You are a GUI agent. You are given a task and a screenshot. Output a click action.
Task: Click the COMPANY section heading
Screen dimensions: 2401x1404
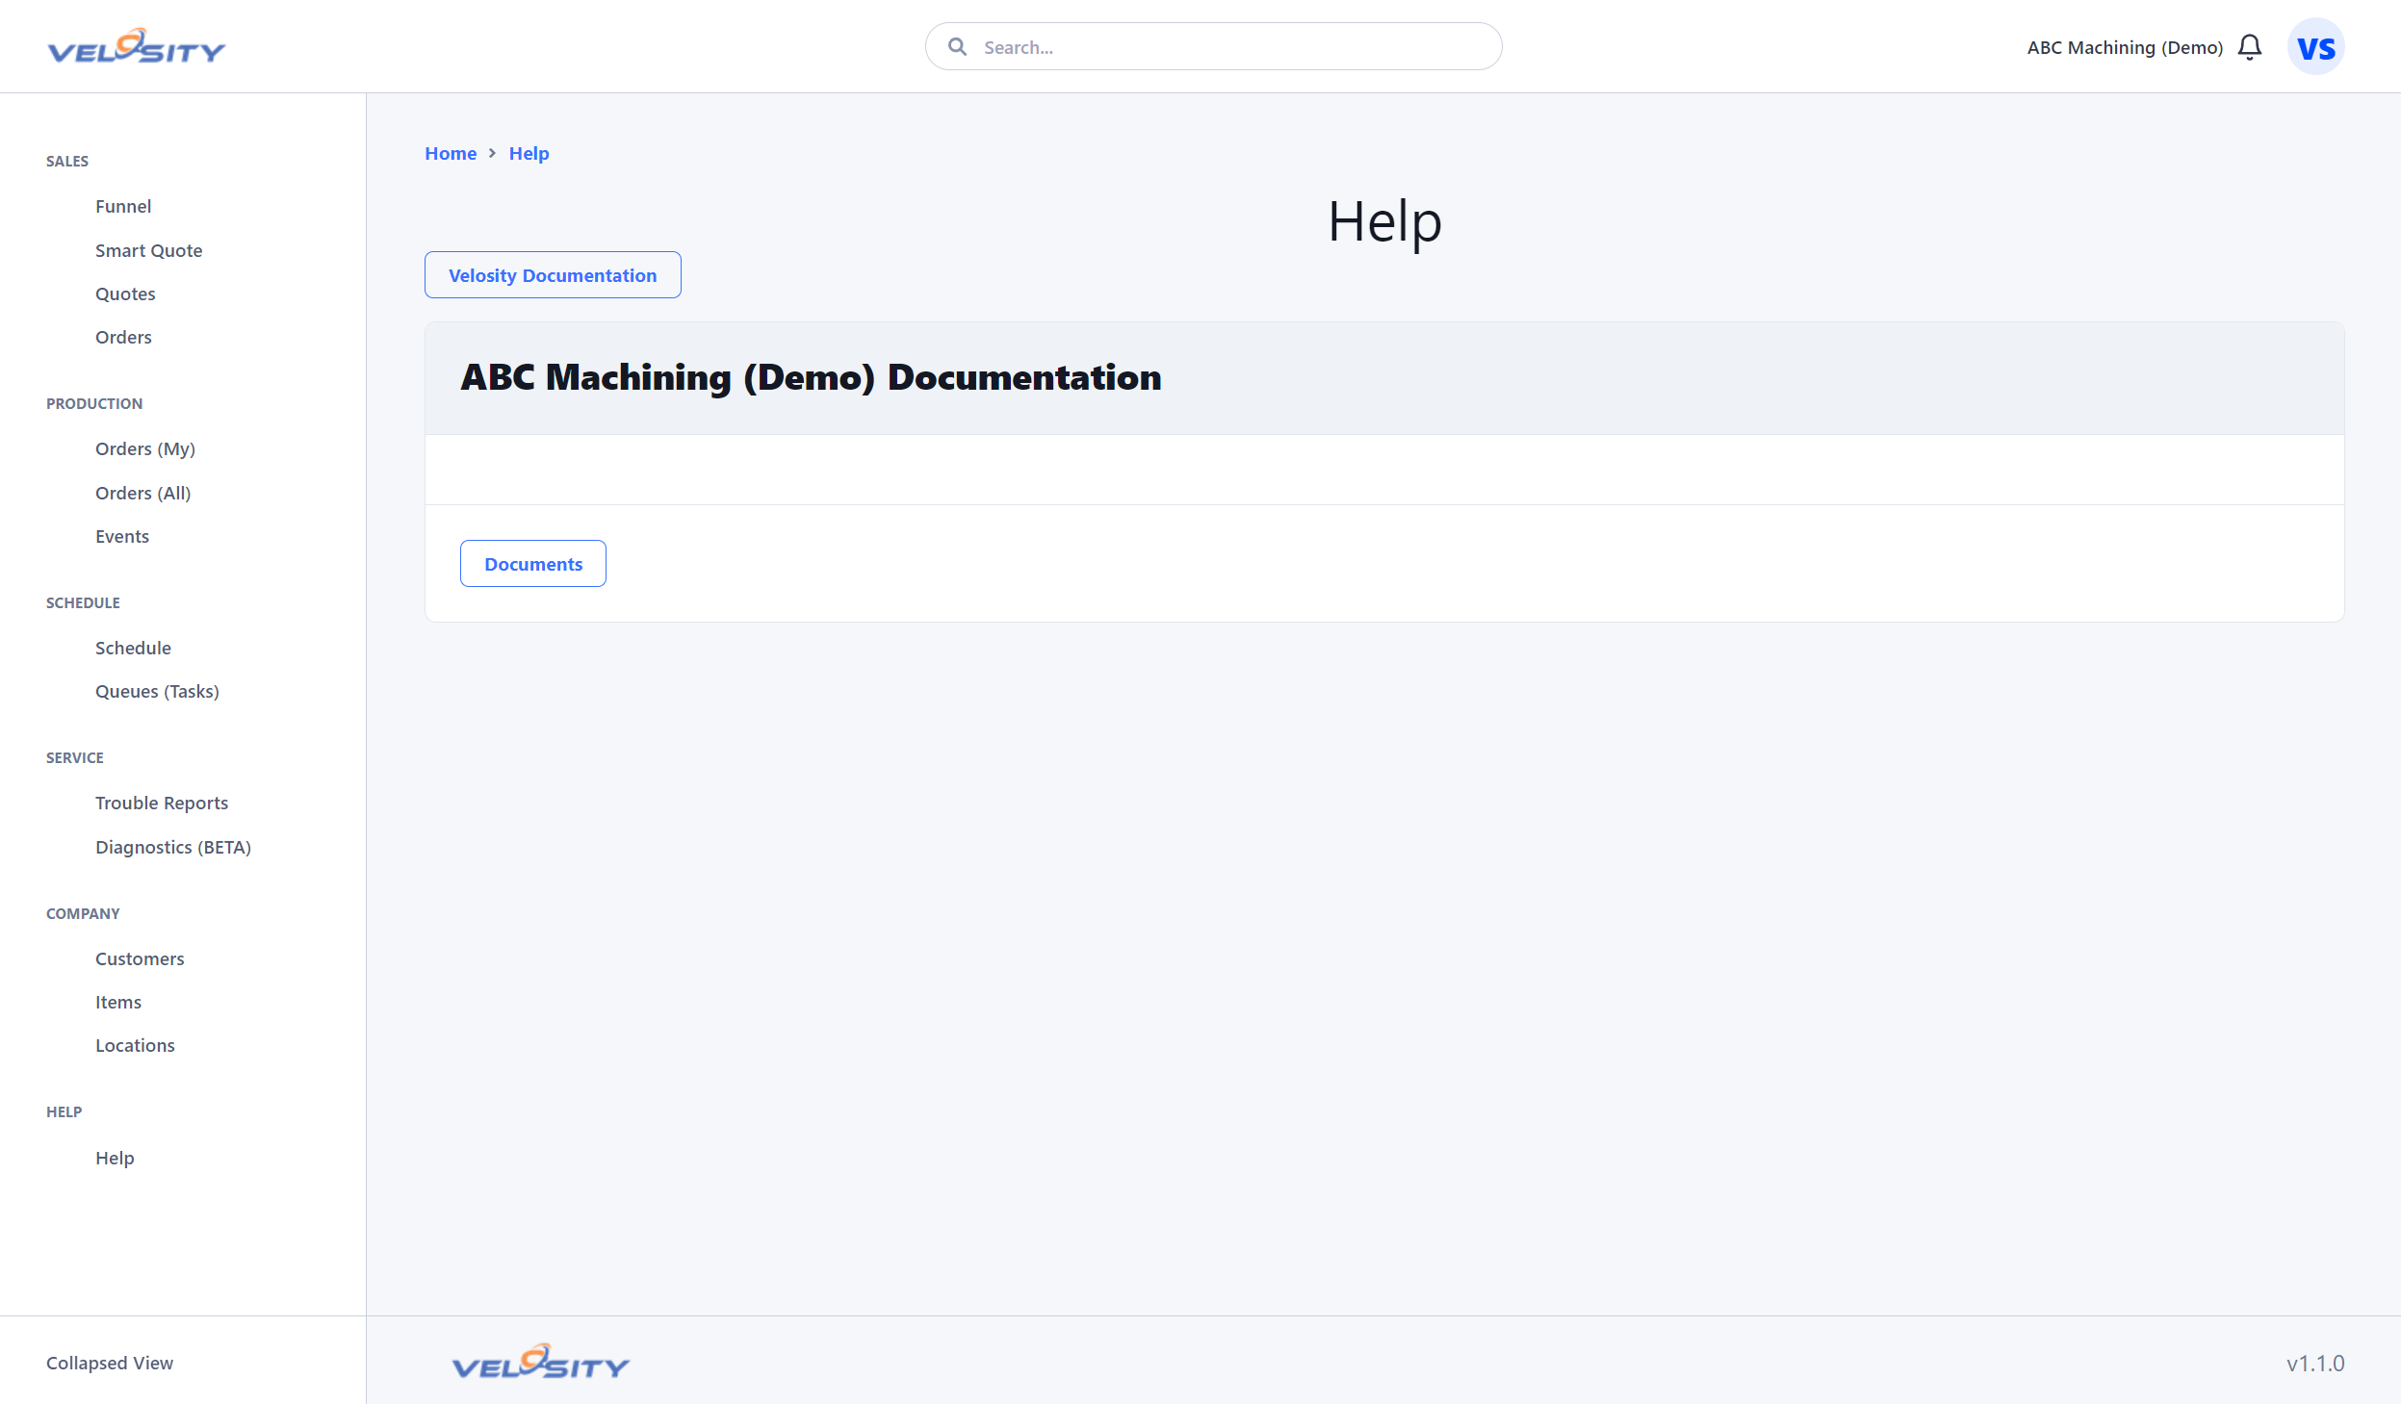[x=83, y=914]
